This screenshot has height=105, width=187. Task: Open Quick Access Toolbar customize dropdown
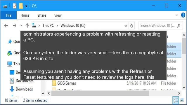[26, 6]
